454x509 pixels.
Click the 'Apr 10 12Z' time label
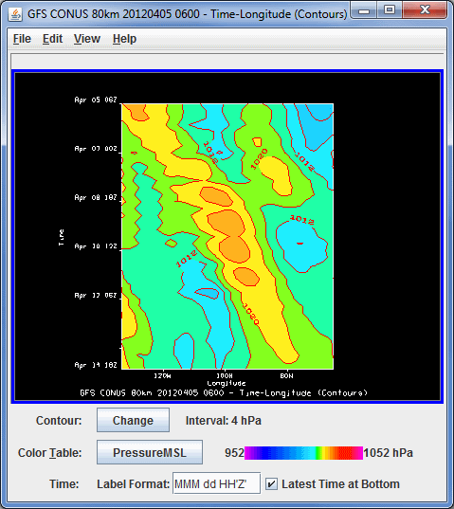pyautogui.click(x=96, y=246)
